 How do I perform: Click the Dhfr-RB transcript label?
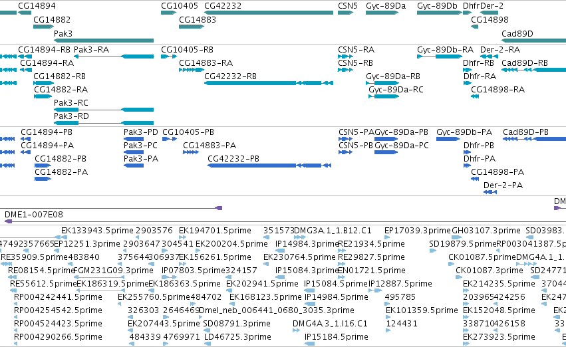[479, 62]
